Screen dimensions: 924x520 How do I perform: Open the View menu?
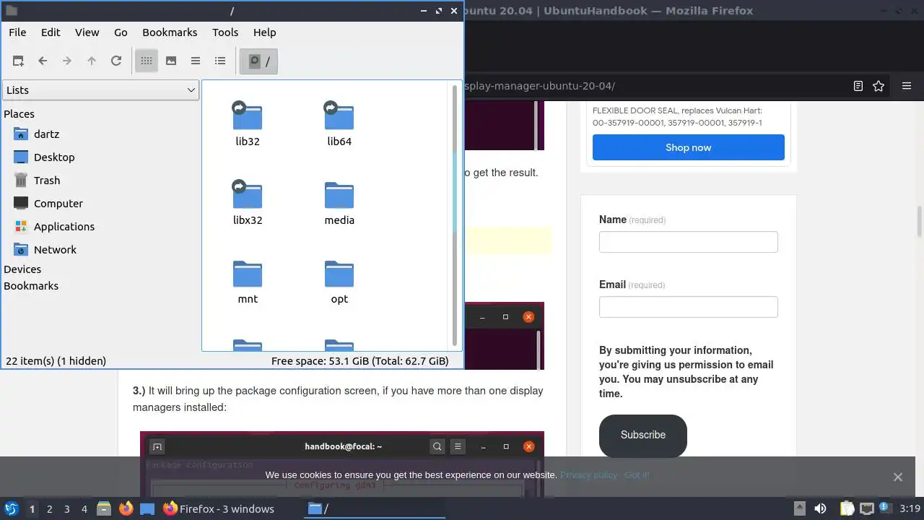(x=87, y=32)
